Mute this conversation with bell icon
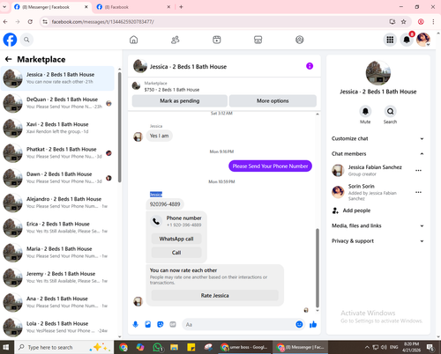This screenshot has width=441, height=354. [365, 111]
